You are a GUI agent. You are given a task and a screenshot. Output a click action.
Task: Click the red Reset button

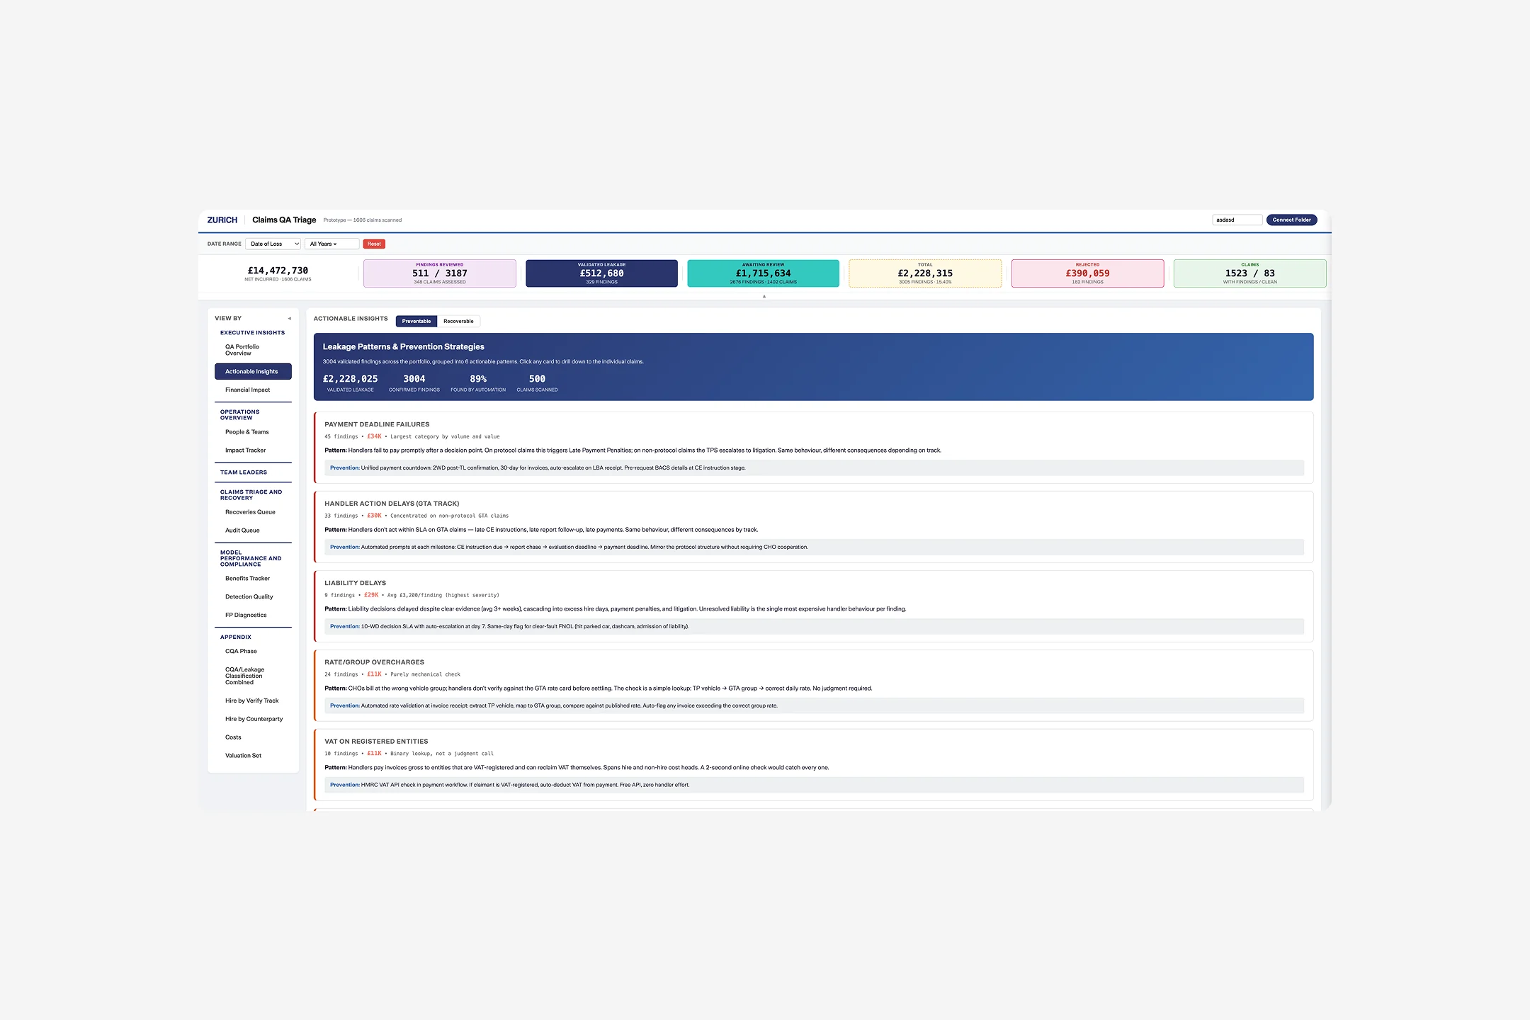(x=374, y=244)
